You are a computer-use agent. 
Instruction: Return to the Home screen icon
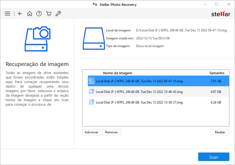tap(30, 14)
